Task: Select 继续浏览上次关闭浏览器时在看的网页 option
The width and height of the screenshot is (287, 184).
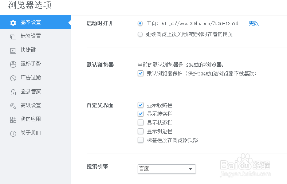Action: click(x=140, y=34)
